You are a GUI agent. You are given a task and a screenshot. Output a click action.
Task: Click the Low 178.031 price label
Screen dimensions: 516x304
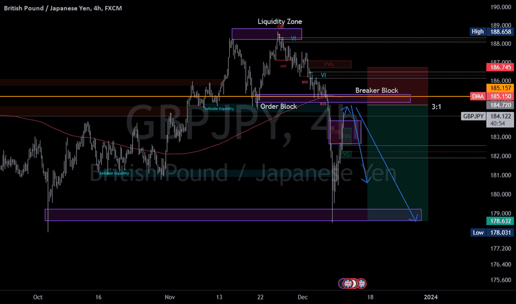click(492, 233)
